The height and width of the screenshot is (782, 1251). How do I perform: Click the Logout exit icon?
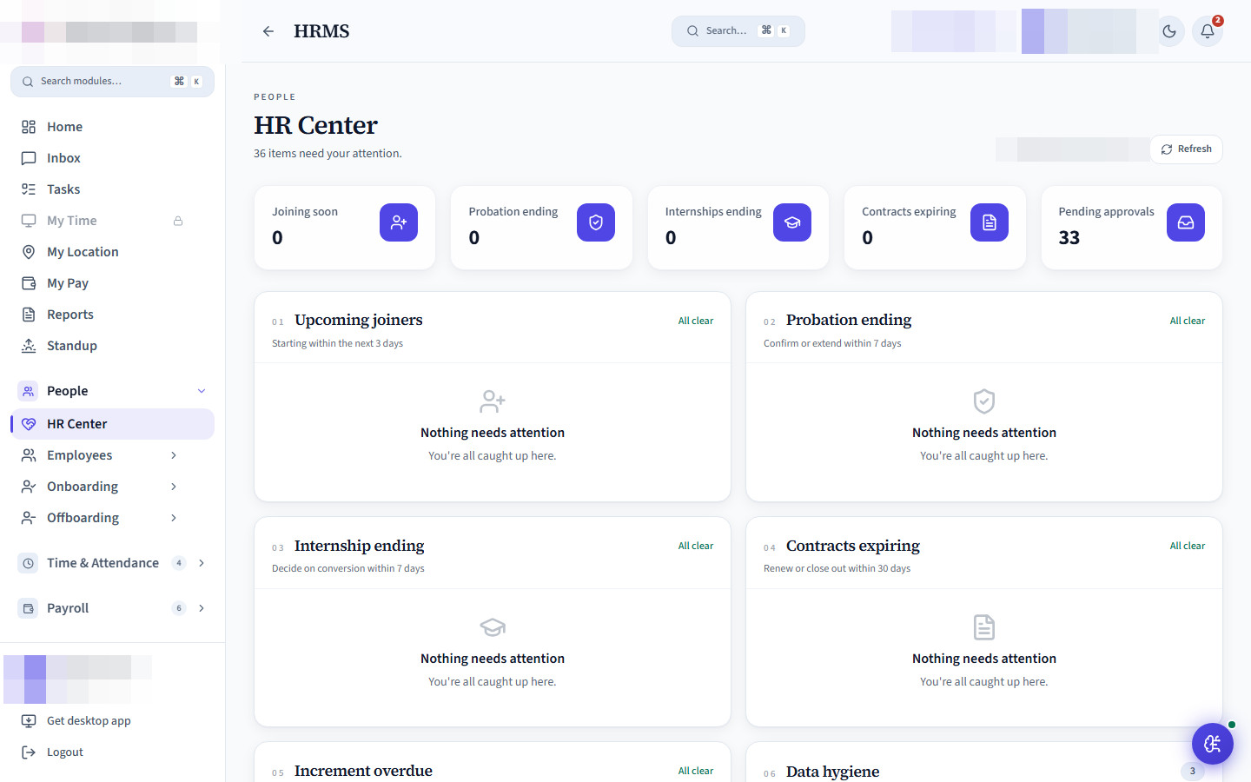(29, 752)
